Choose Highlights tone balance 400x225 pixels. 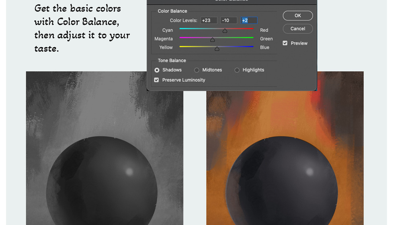pos(237,70)
